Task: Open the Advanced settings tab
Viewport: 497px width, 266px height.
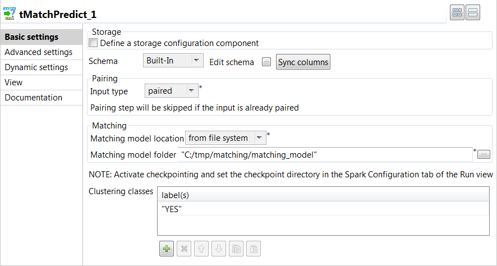Action: pos(39,52)
